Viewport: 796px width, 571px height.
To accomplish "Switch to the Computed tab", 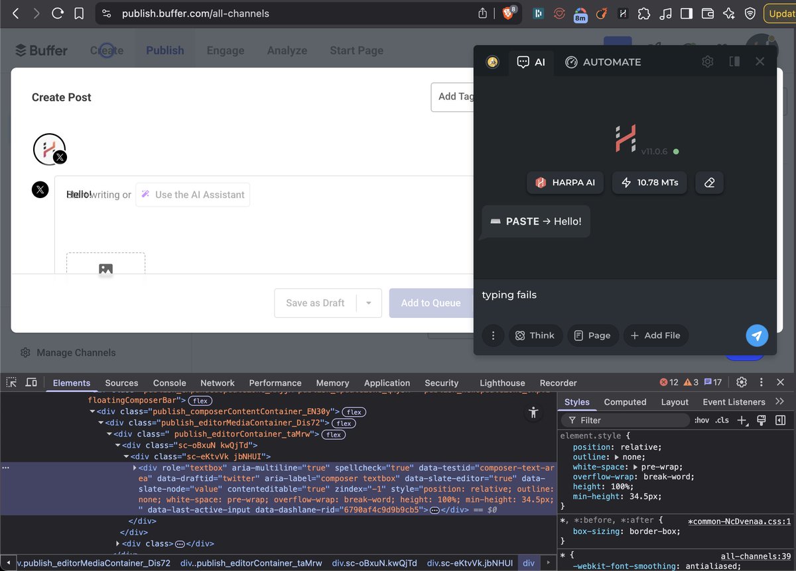I will [625, 402].
